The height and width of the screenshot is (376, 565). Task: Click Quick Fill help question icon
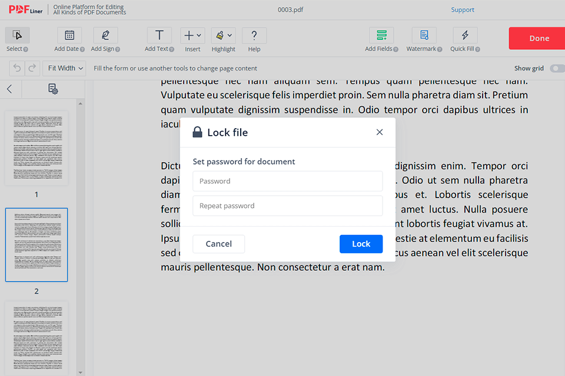pos(477,49)
